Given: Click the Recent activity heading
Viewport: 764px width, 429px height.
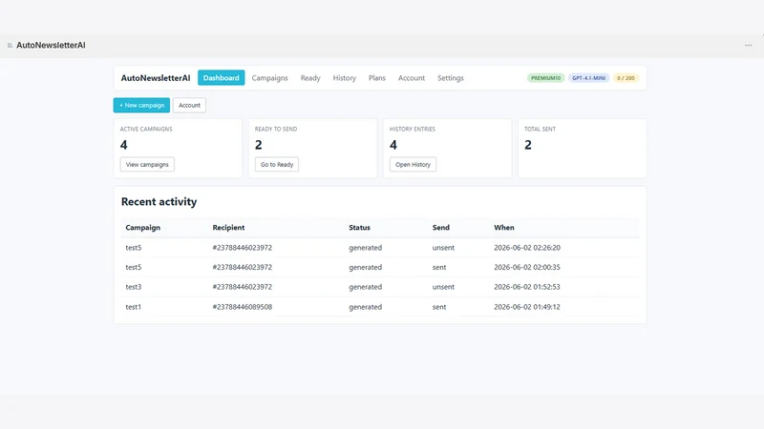Looking at the screenshot, I should pos(159,201).
